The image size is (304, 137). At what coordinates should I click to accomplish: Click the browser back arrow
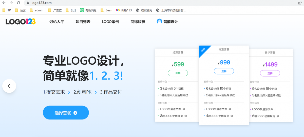[4, 3]
